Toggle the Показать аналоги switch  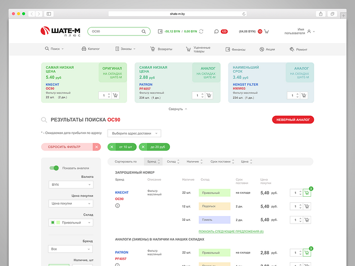(54, 168)
